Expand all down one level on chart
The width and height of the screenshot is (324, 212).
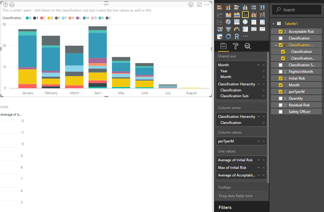click(12, 5)
